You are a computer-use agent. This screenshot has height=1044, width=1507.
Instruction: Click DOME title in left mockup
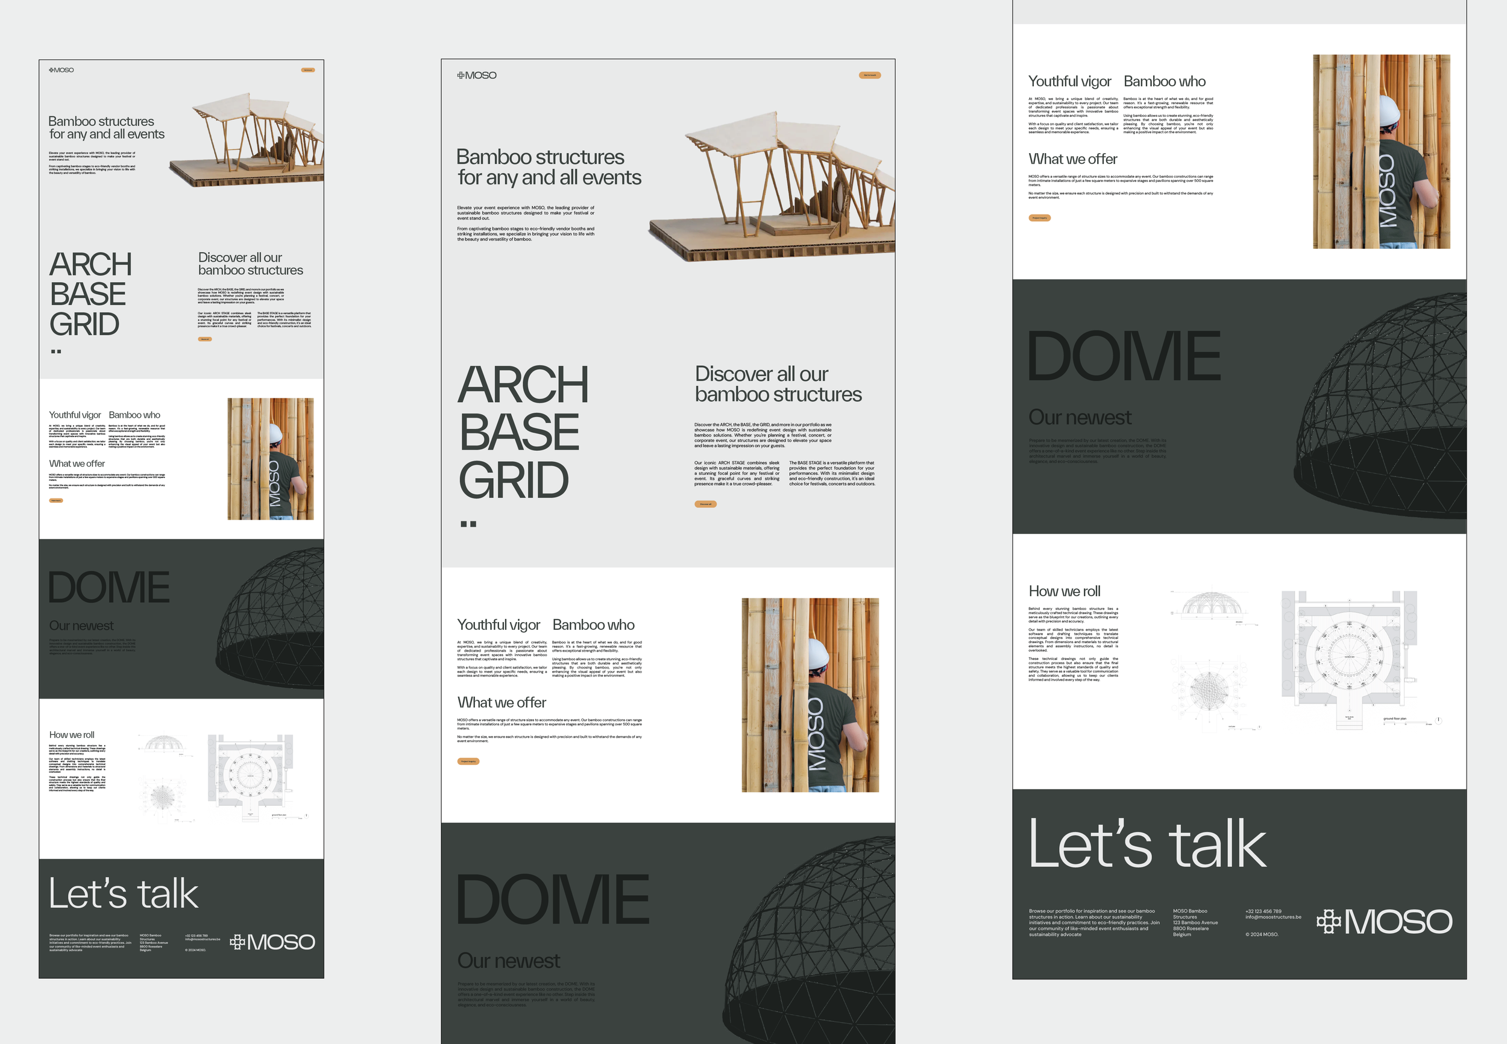tap(109, 588)
